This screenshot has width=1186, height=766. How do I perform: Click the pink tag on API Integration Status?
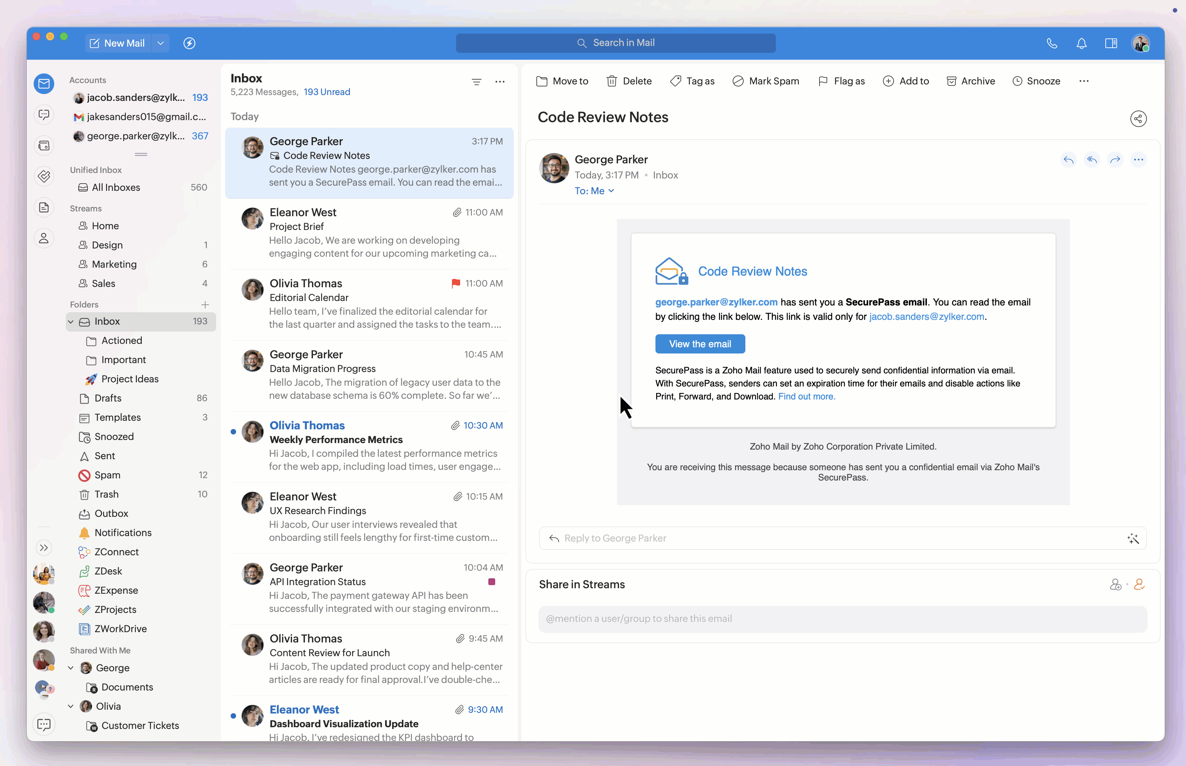coord(491,581)
